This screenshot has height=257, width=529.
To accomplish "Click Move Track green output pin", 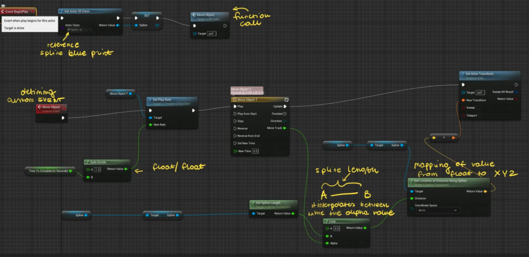I will click(x=285, y=128).
